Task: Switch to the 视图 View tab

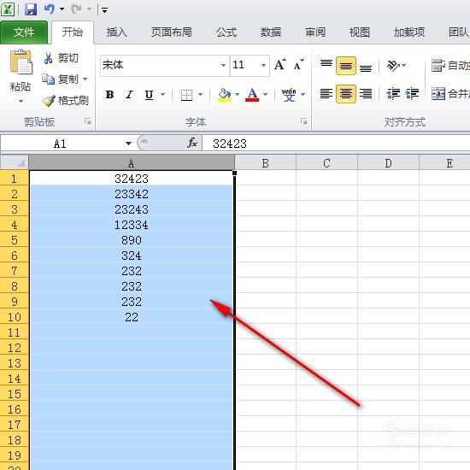Action: [360, 32]
